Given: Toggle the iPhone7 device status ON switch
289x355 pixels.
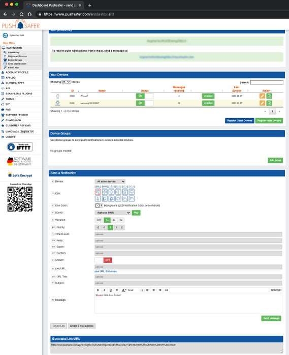Looking at the screenshot, I should tap(145, 96).
